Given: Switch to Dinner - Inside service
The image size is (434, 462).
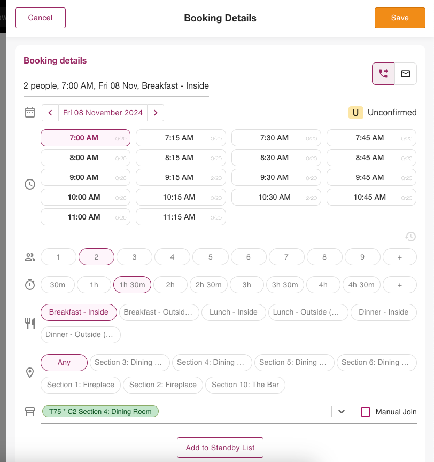Looking at the screenshot, I should (383, 312).
